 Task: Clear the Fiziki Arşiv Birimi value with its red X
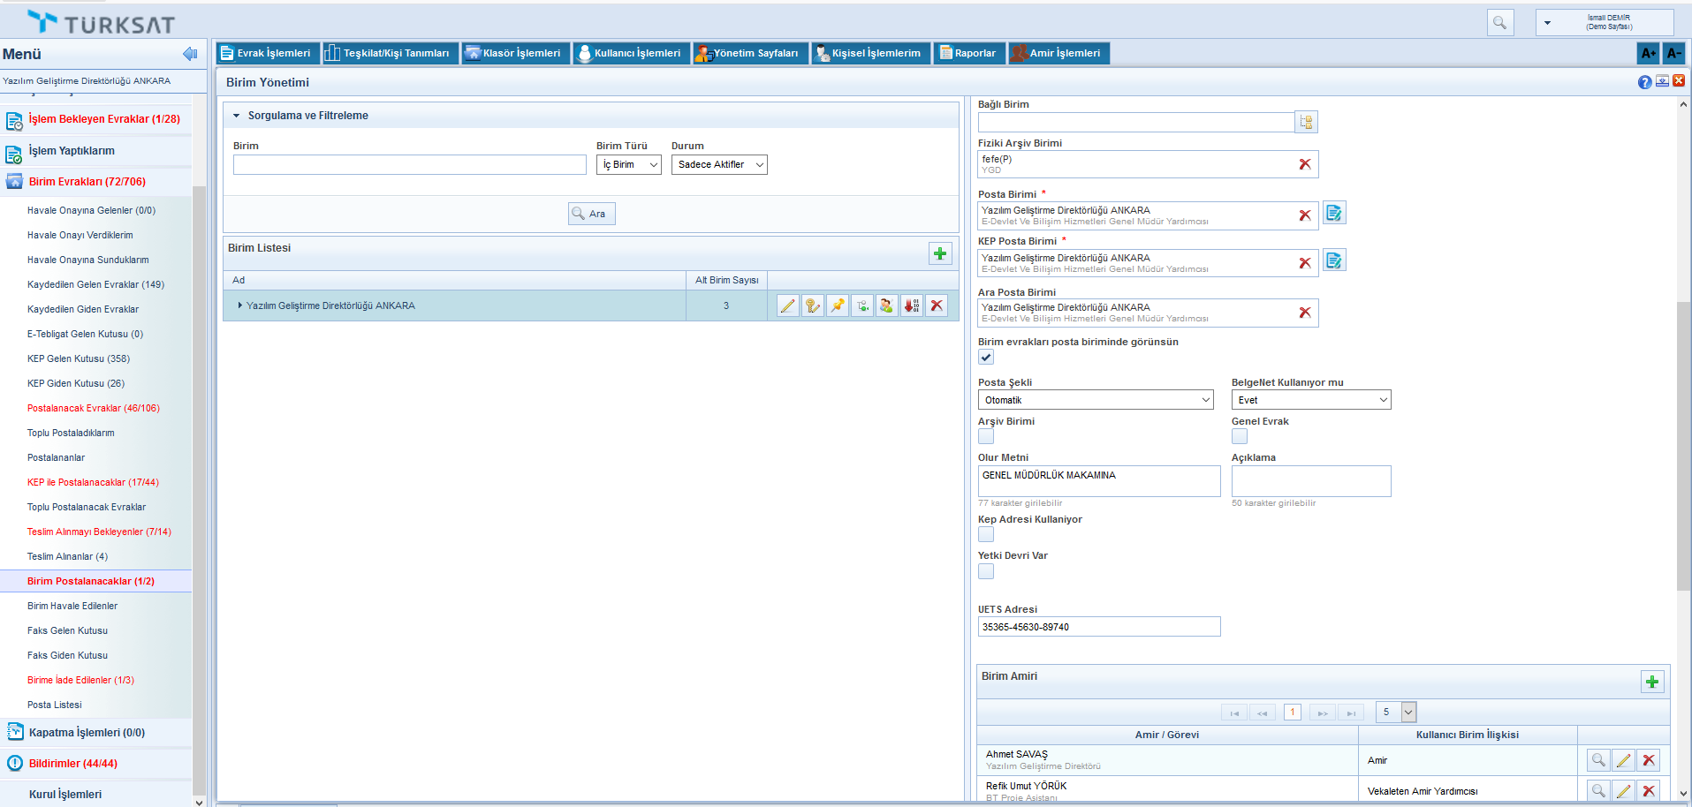click(x=1304, y=164)
